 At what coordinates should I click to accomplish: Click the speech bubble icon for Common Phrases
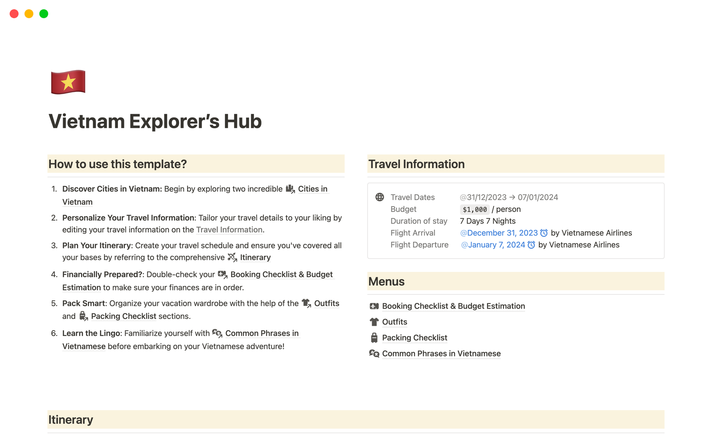(374, 353)
